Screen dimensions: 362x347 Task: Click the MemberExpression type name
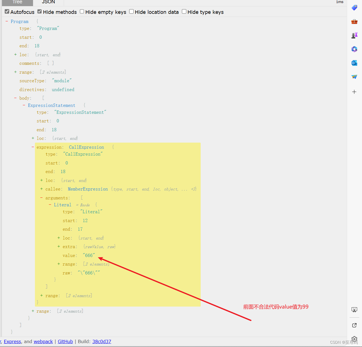tap(88, 189)
